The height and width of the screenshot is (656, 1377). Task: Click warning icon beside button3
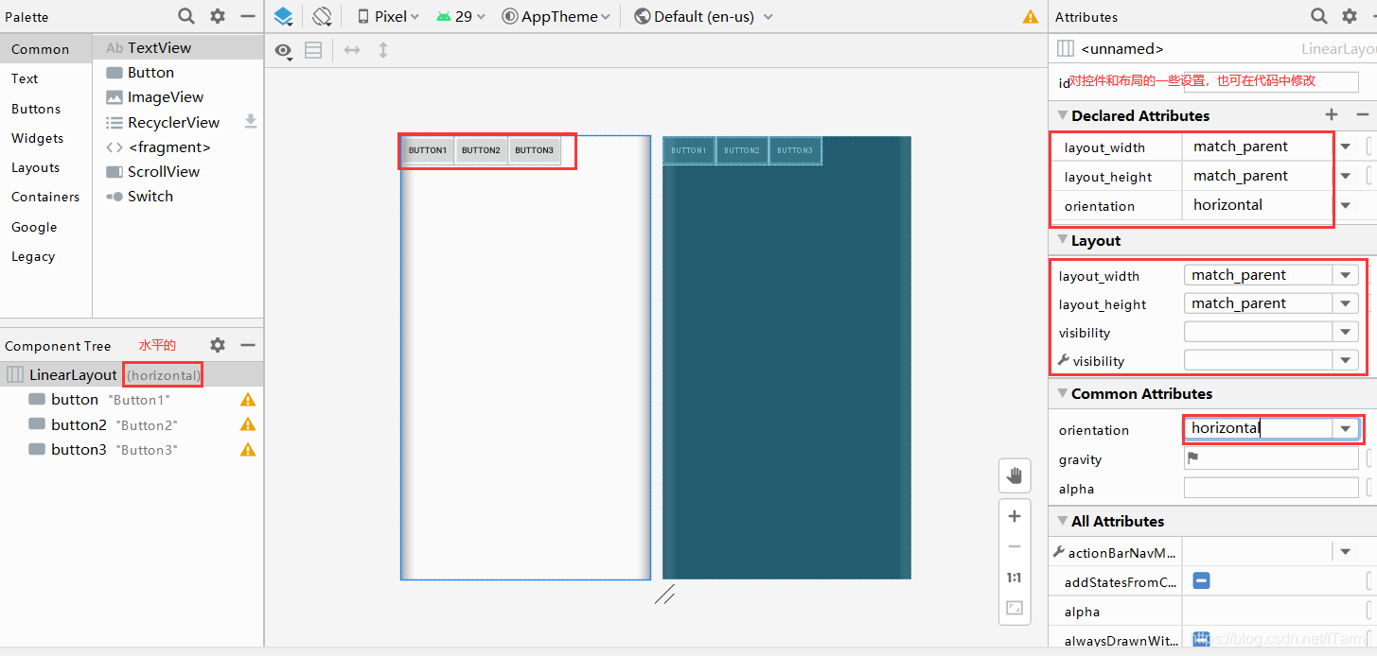[248, 449]
